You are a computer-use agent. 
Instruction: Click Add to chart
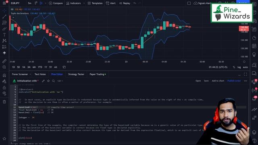(x=218, y=81)
